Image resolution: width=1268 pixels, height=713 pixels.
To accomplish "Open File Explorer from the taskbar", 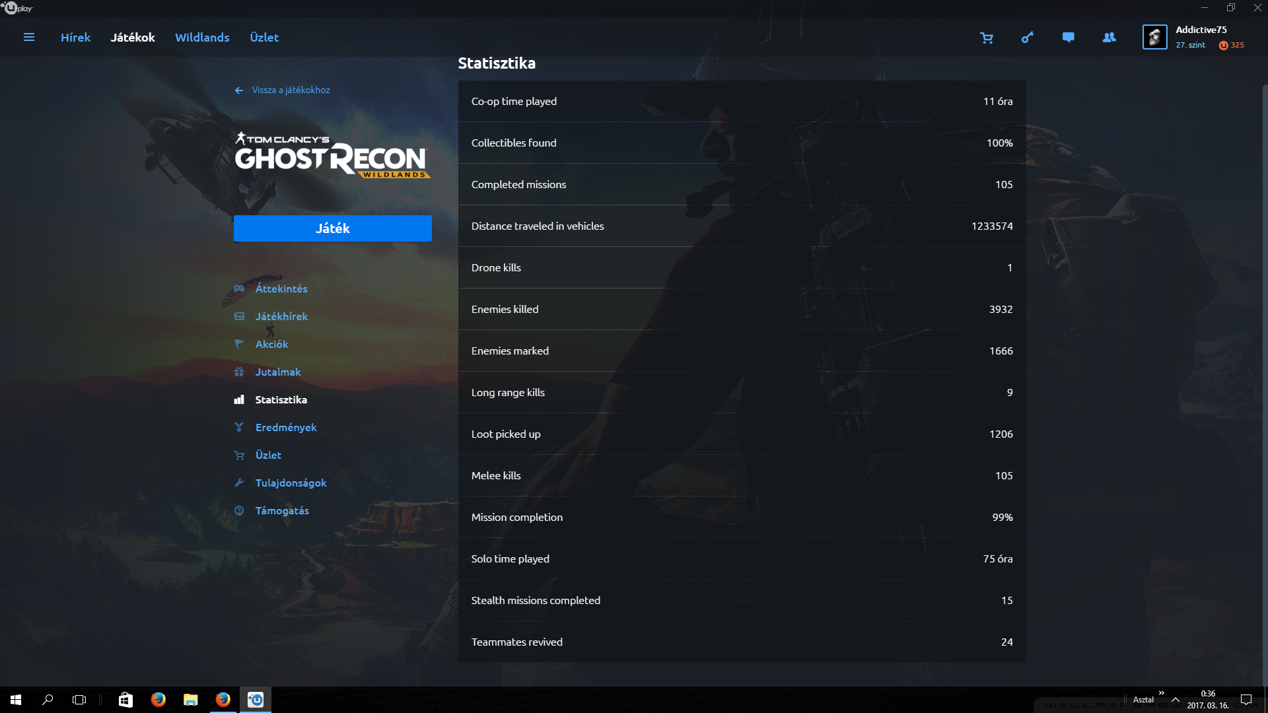I will [190, 700].
